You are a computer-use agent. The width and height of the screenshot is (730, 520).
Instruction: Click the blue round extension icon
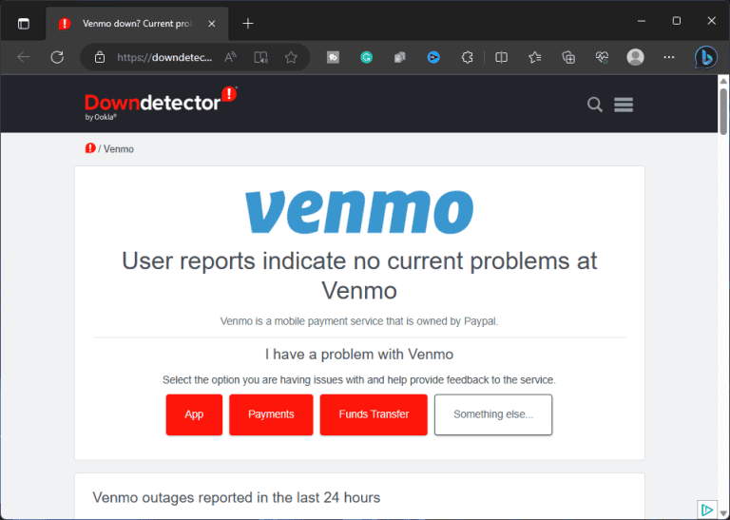[433, 57]
